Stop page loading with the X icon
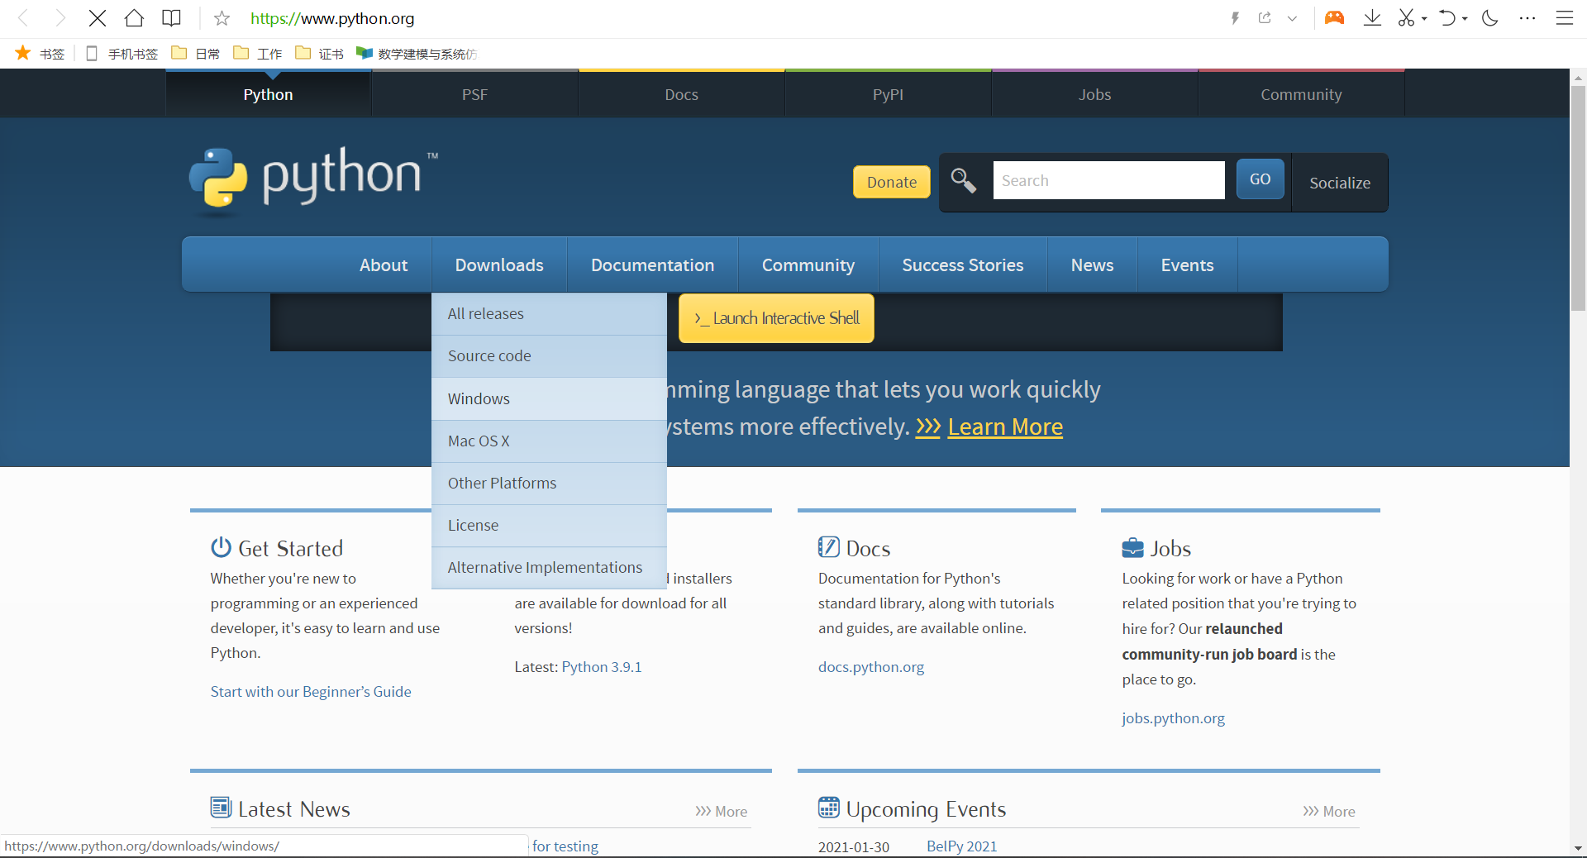The image size is (1587, 858). (97, 18)
